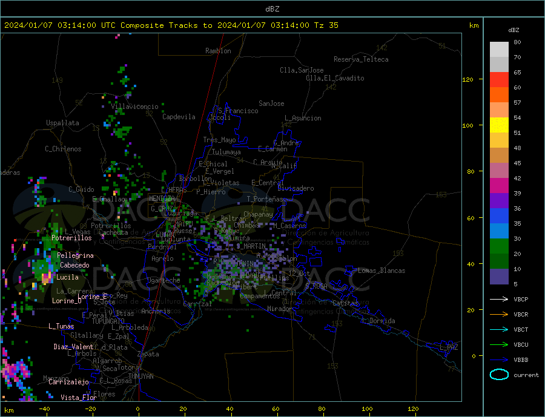The image size is (545, 417).
Task: Click the 'VBCU' legend label
Action: (521, 345)
